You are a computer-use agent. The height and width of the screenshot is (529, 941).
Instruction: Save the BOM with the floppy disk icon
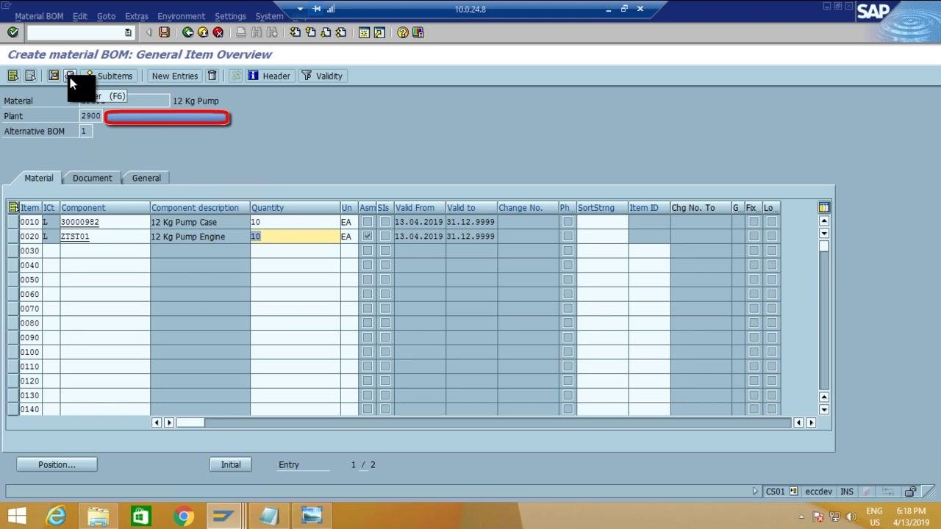[164, 32]
